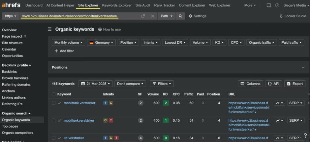The image size is (310, 142).
Task: Open the trend chart for mobilfunk verstärker
Action: pos(279,103)
